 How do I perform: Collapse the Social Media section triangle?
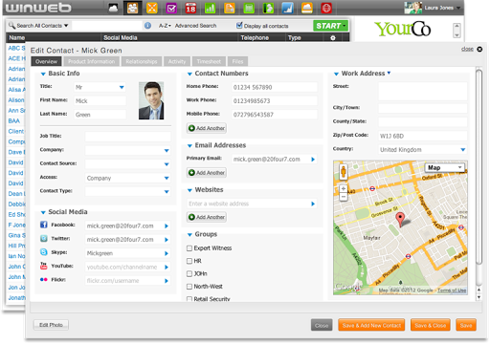pyautogui.click(x=43, y=212)
